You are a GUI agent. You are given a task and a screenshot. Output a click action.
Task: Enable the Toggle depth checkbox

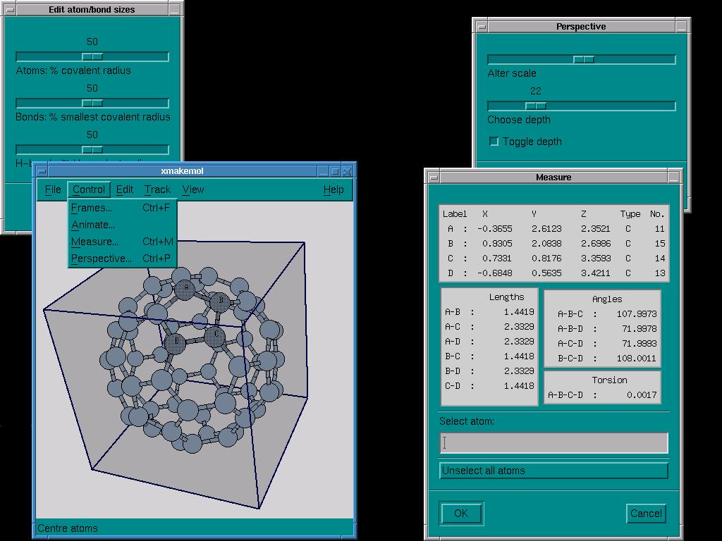coord(494,142)
